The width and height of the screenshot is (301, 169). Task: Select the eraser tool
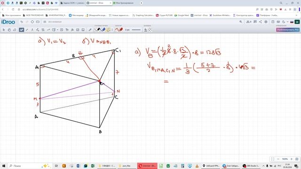tap(15, 30)
